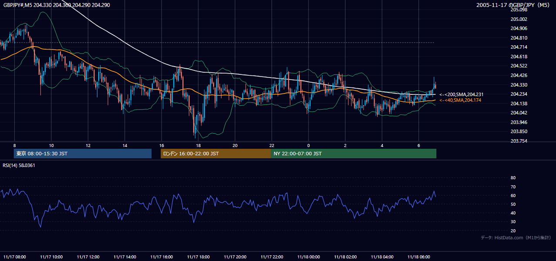Click hour 16 tick on the chart axis
The width and height of the screenshot is (556, 261).
tap(161, 145)
